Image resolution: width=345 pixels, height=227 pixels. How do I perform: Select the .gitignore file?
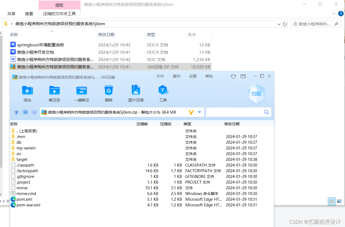(25, 177)
